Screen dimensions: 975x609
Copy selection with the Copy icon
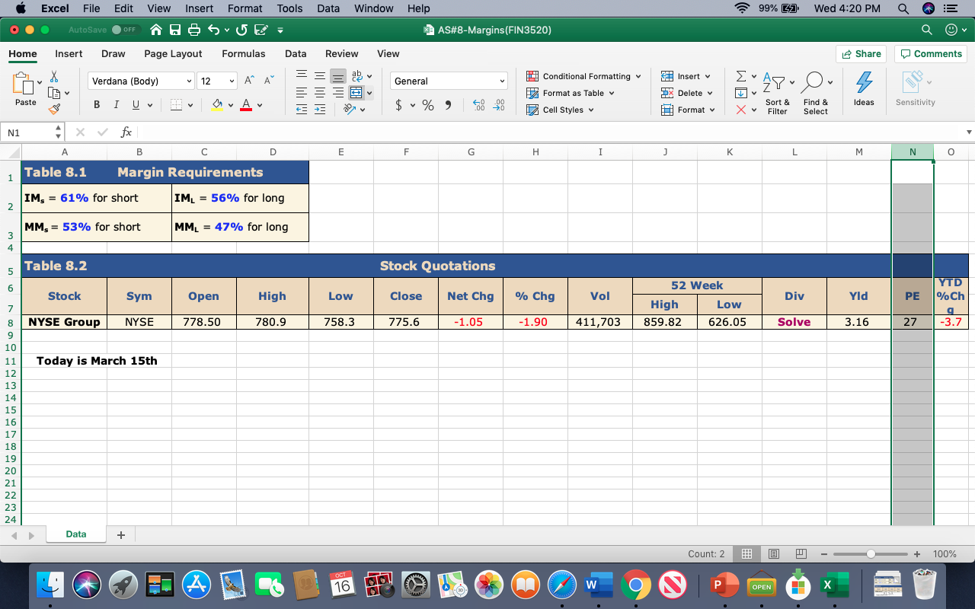[54, 93]
